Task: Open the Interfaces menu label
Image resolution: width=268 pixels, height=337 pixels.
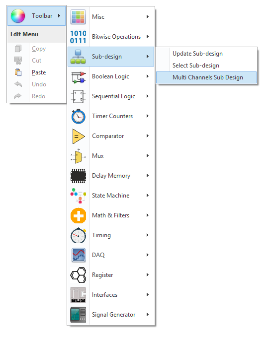Action: 104,295
